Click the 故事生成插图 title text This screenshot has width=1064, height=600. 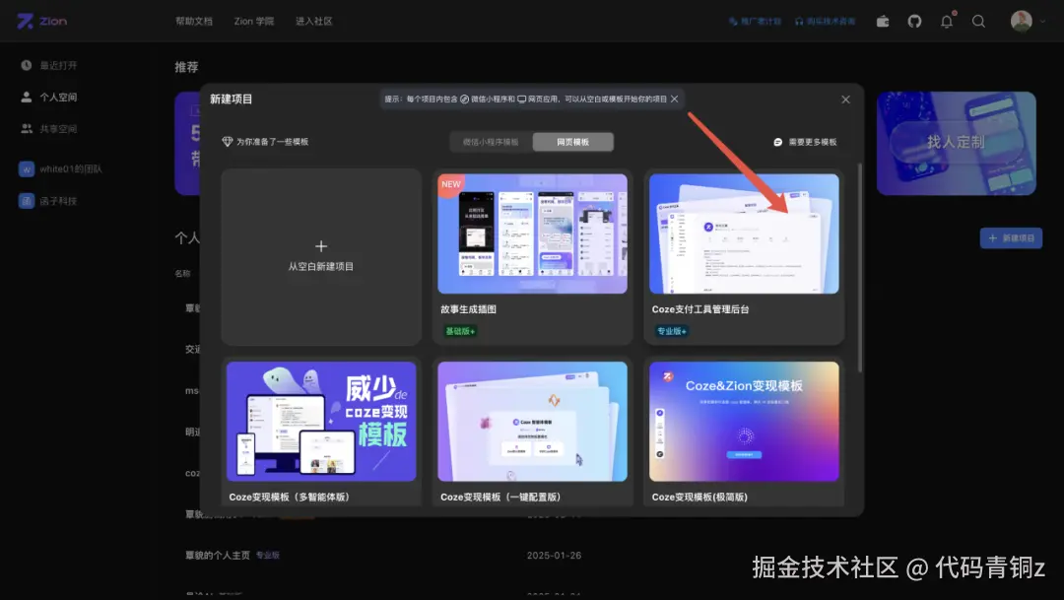click(x=468, y=308)
